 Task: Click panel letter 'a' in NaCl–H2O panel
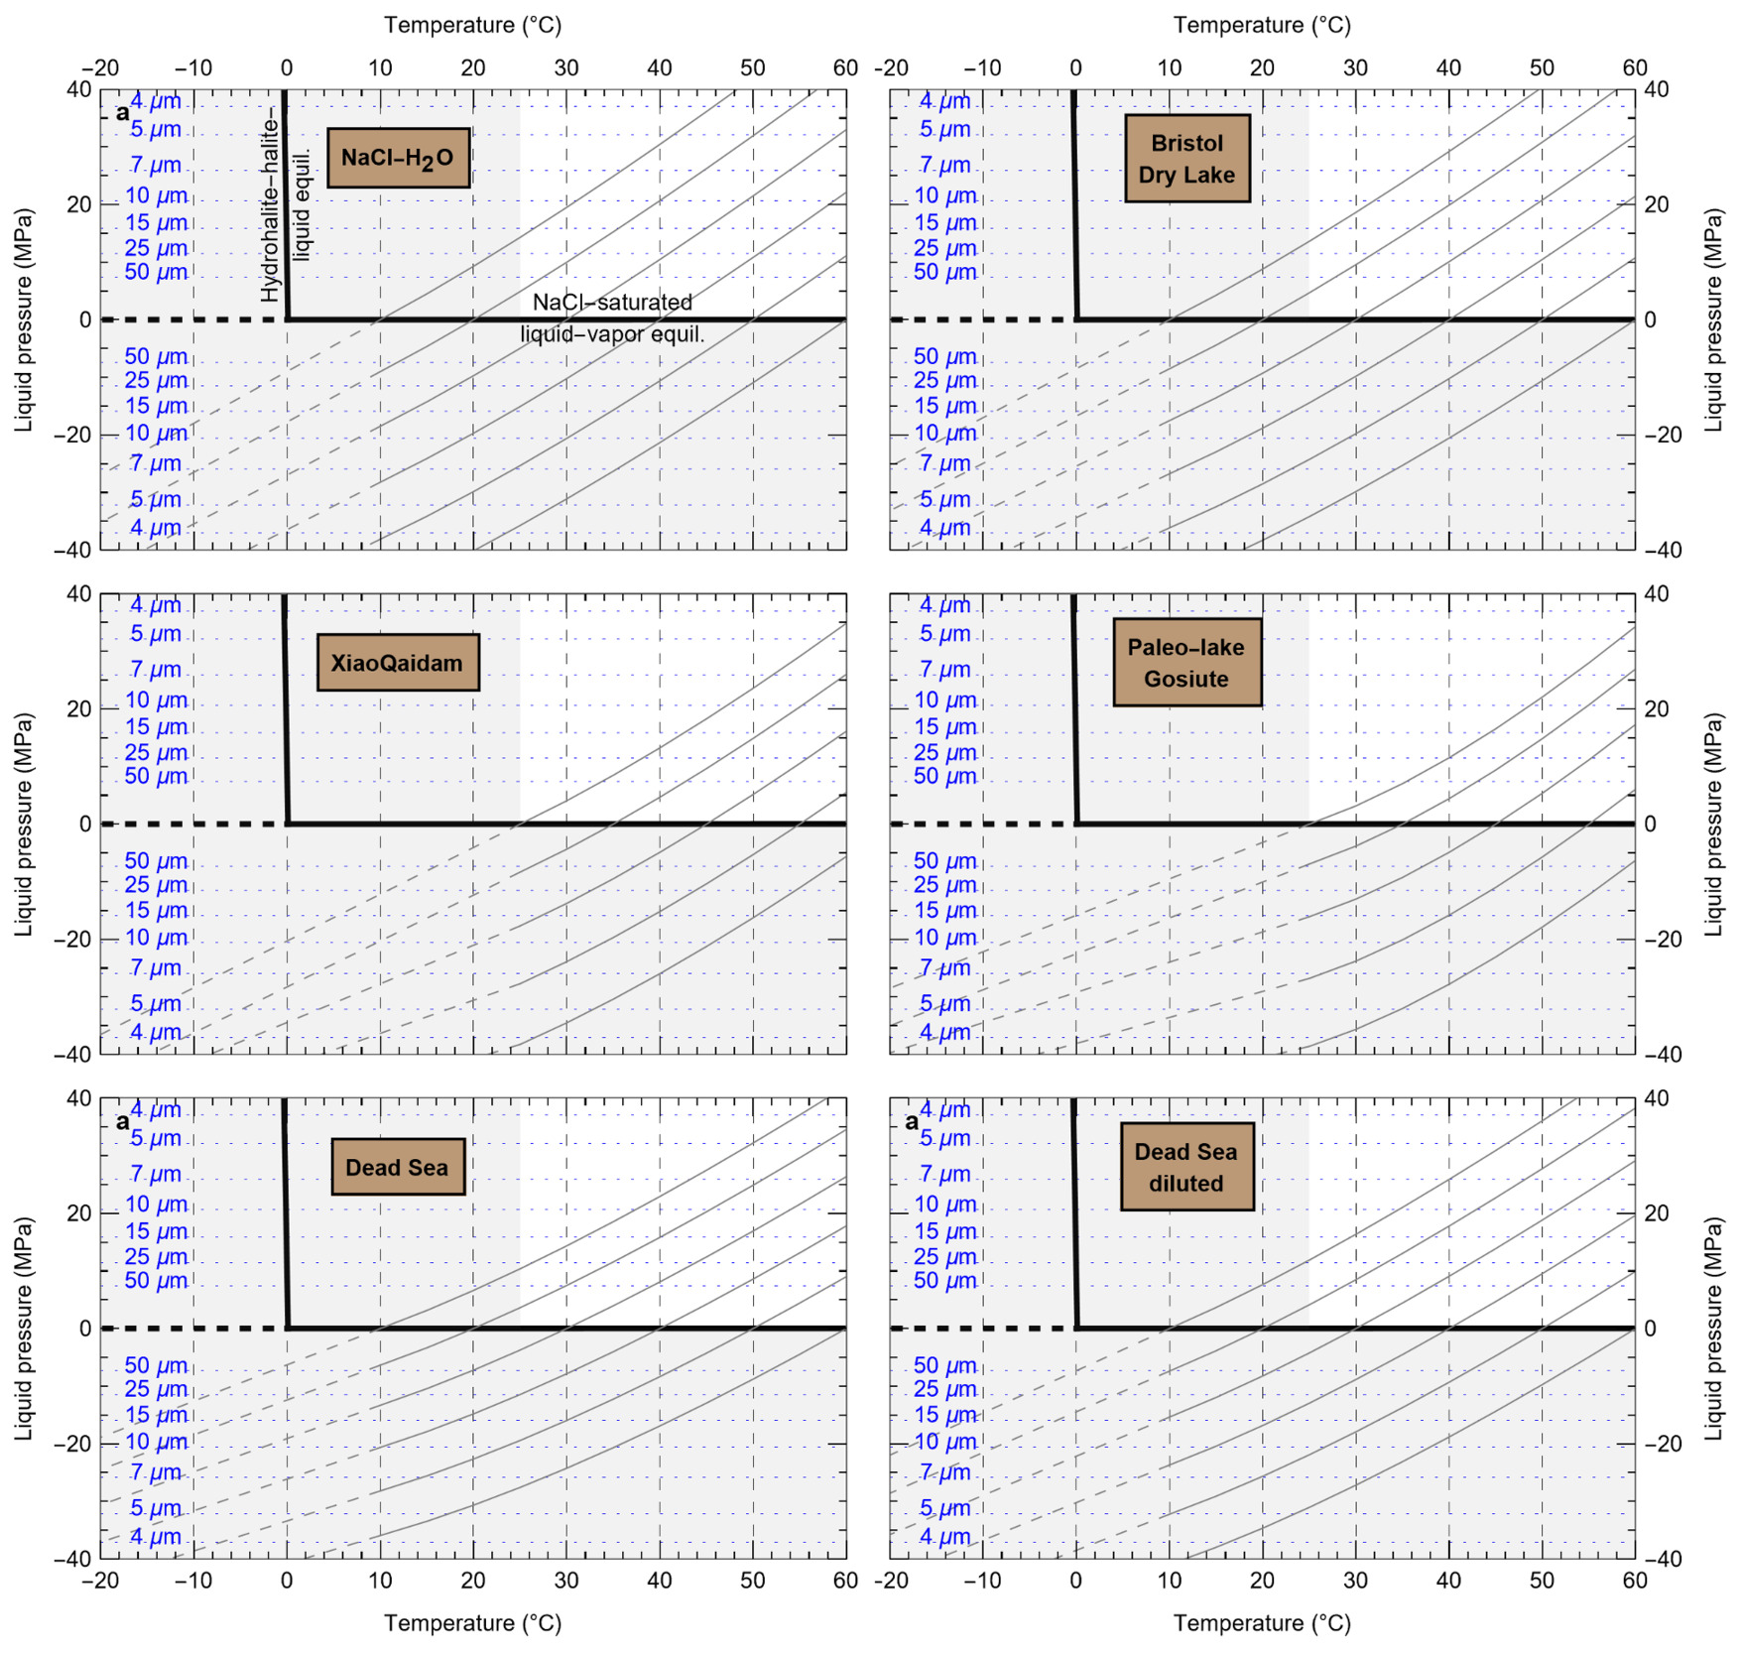pyautogui.click(x=122, y=113)
